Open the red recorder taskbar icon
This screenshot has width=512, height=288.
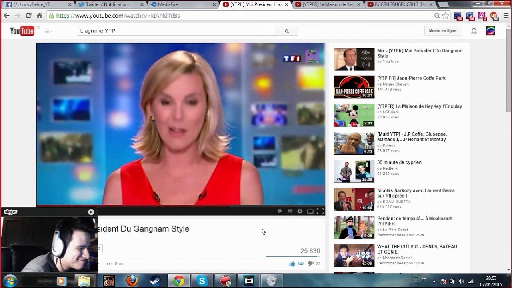click(225, 281)
